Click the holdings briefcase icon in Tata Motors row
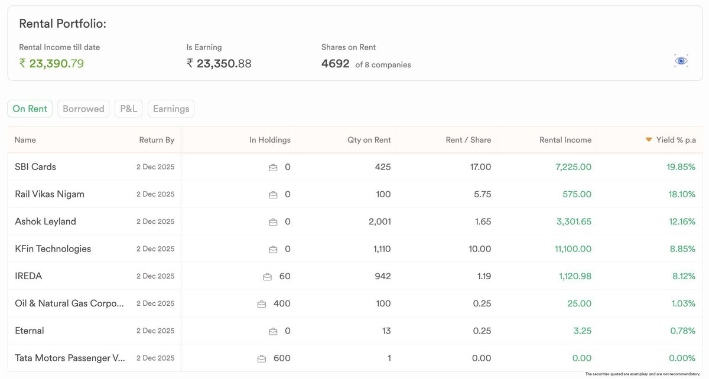Screen dimensions: 709x379 (x=262, y=359)
